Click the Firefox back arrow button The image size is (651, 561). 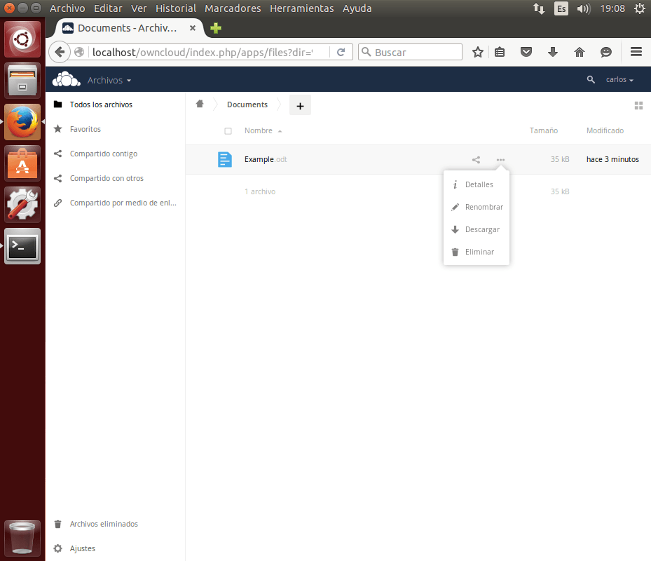(60, 52)
